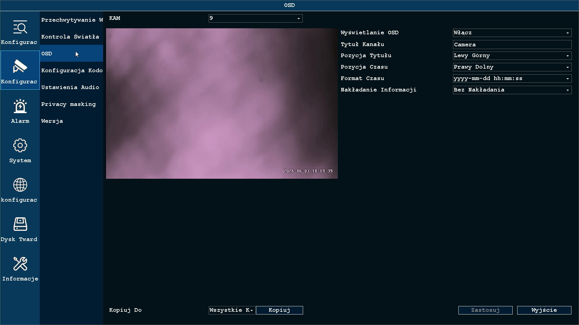Expand Pozycja Czasu dropdown
The height and width of the screenshot is (325, 579).
click(x=512, y=67)
